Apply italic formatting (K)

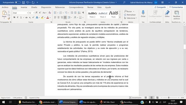[x=17, y=17]
